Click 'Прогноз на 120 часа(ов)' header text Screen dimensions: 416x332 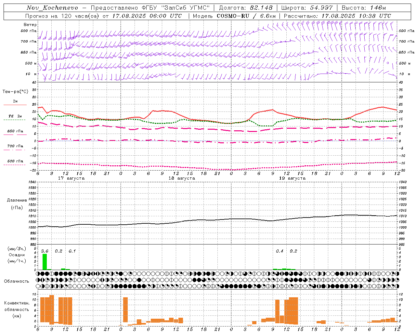[62, 16]
